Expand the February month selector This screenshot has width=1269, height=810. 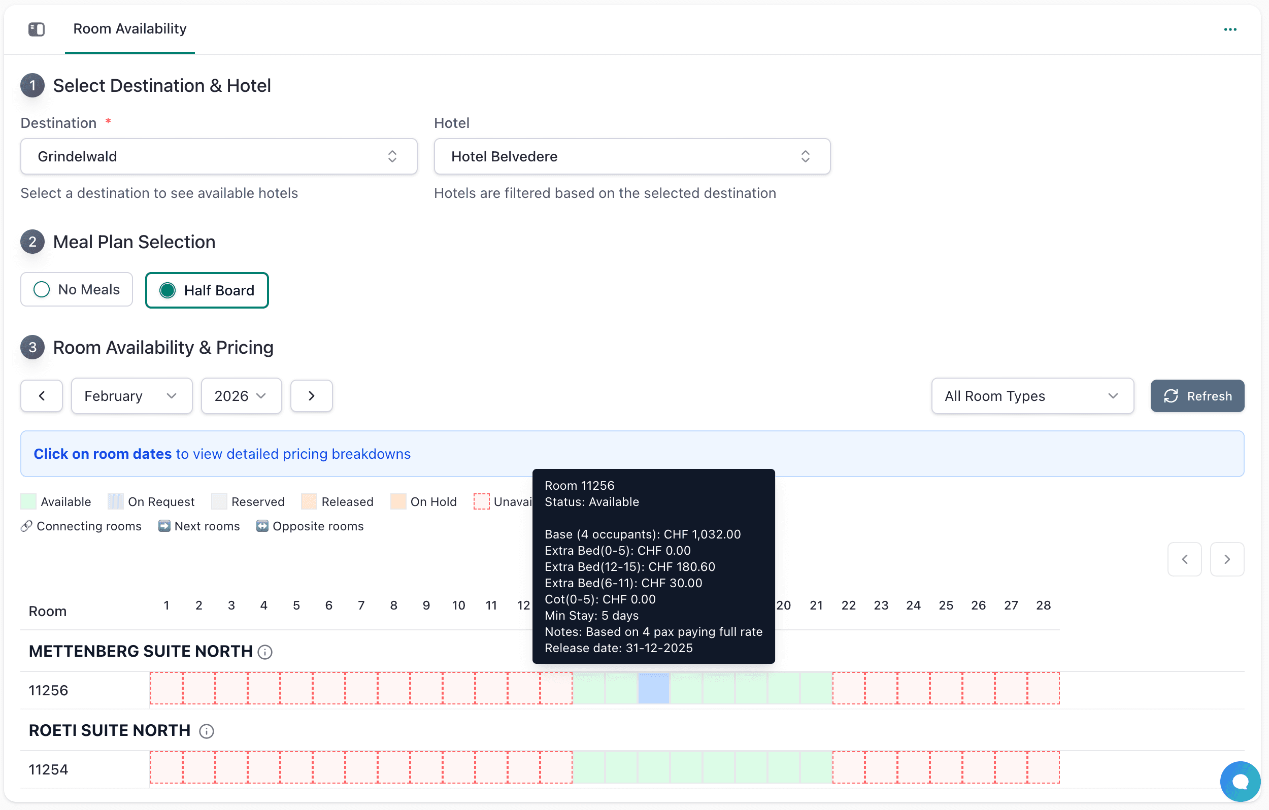(x=132, y=396)
